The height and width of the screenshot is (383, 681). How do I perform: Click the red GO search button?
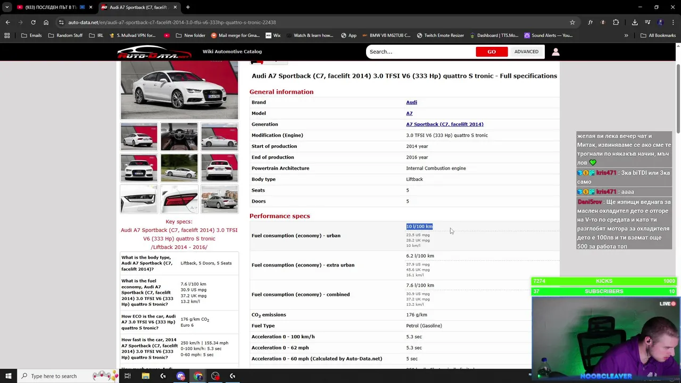coord(492,52)
